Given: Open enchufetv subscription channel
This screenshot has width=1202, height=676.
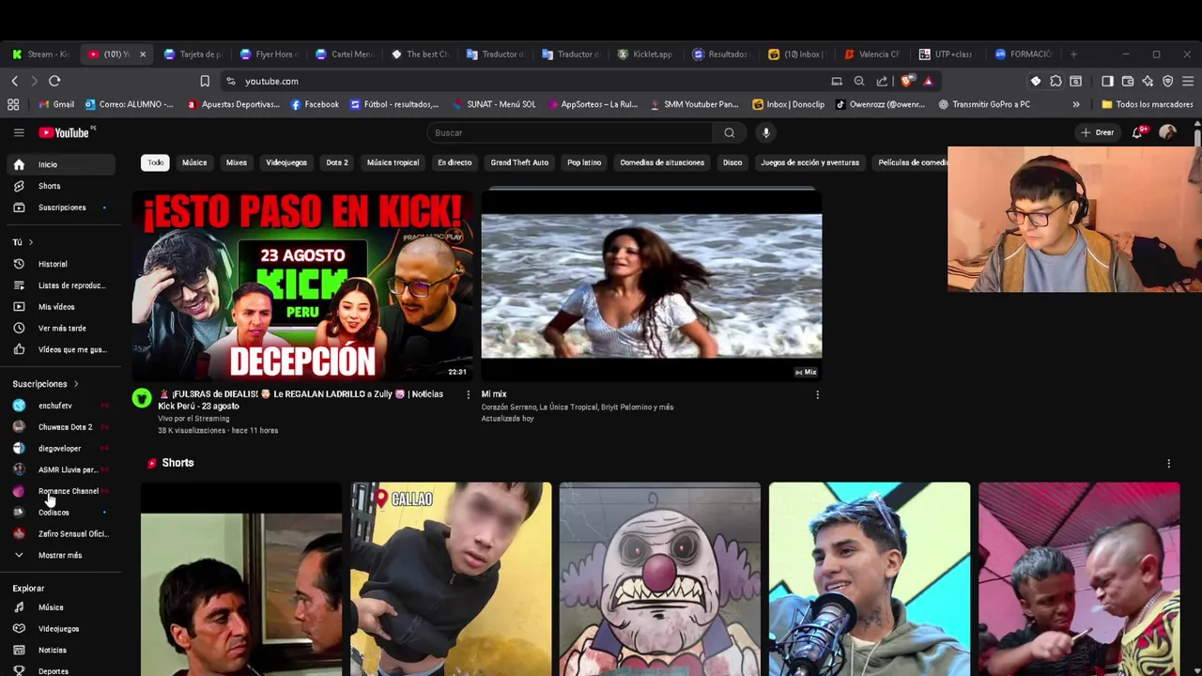Looking at the screenshot, I should (62, 406).
